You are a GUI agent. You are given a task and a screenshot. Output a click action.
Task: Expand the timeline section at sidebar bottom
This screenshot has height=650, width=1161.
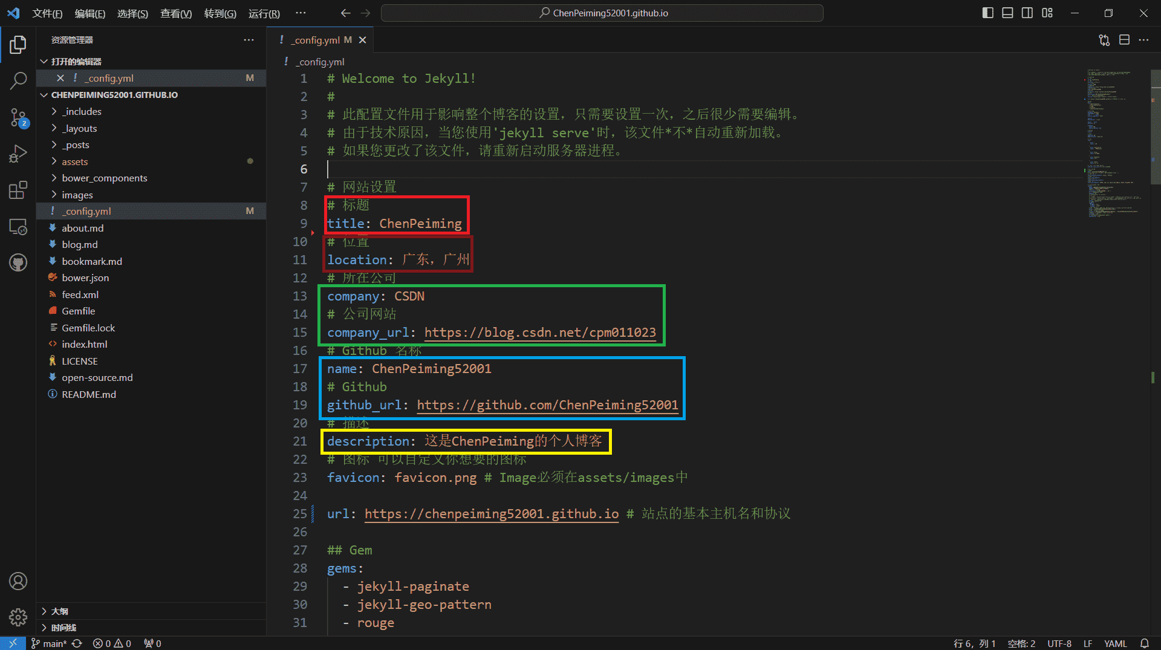pyautogui.click(x=151, y=628)
